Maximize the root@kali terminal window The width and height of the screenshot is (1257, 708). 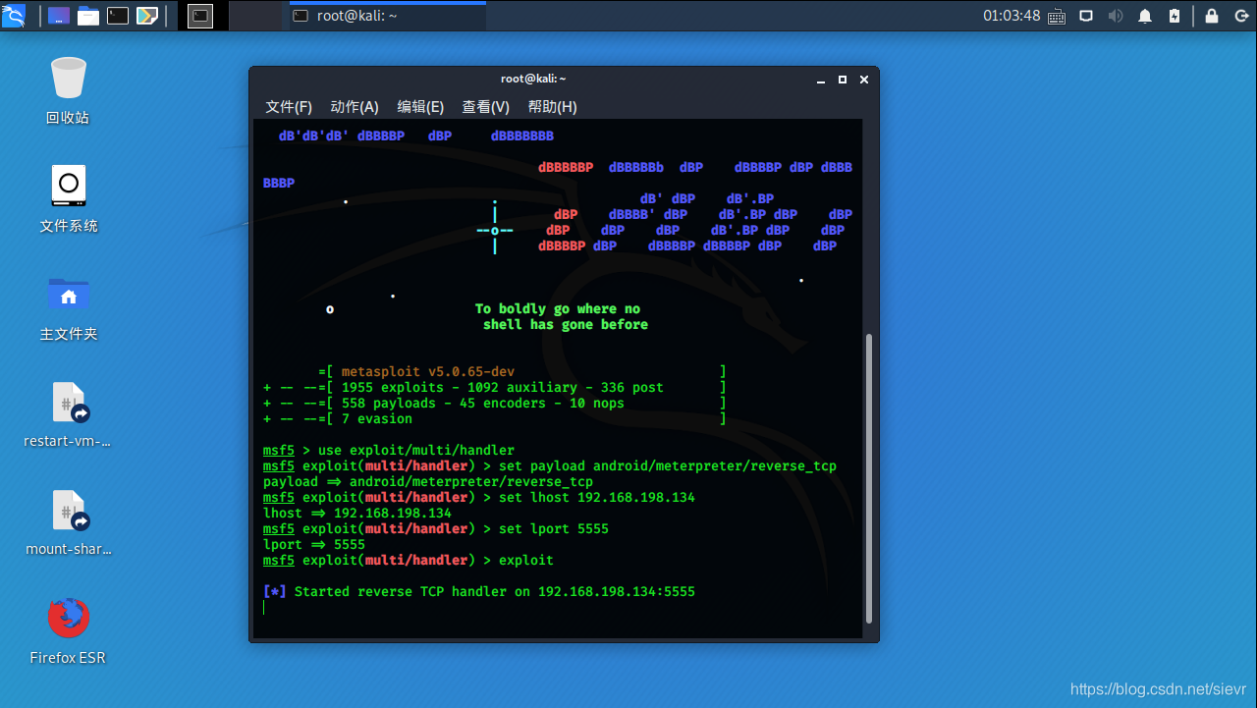[843, 80]
